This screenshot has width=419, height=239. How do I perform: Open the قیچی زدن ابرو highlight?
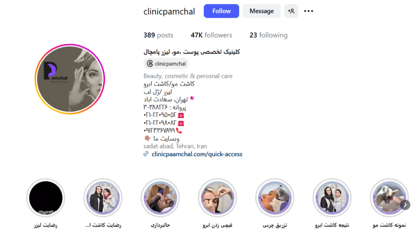218,198
